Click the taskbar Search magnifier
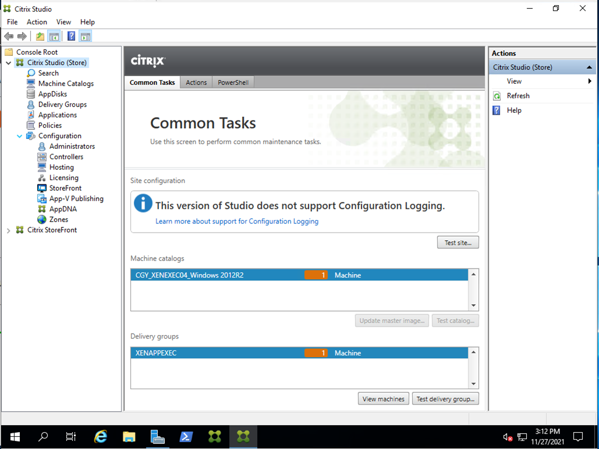 pyautogui.click(x=43, y=436)
